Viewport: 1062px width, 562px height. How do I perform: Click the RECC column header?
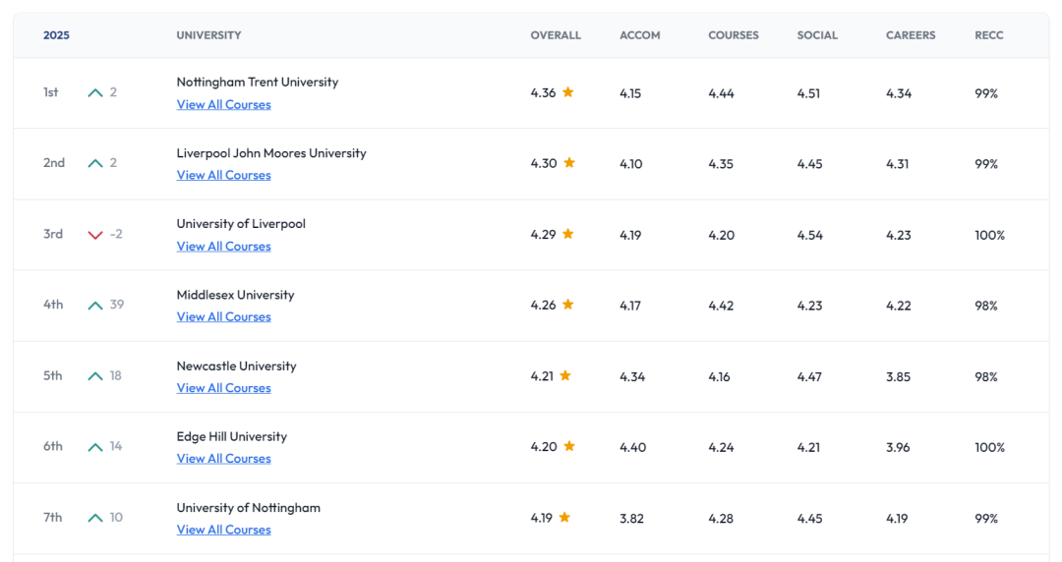(x=989, y=35)
